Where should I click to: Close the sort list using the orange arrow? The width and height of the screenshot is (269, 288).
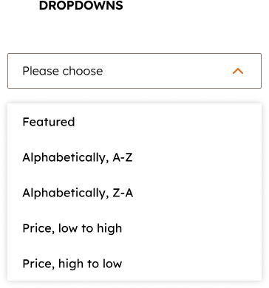pos(238,71)
